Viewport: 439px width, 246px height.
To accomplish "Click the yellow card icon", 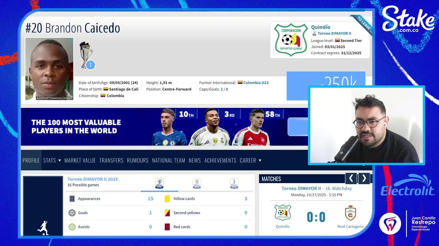I will 167,199.
